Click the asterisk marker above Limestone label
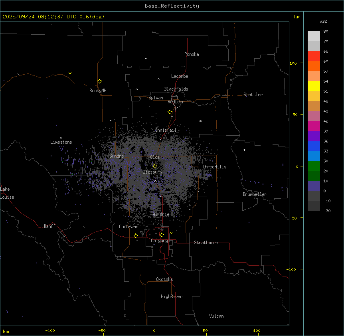Viewport: 344px width, 336px height. pos(61,138)
